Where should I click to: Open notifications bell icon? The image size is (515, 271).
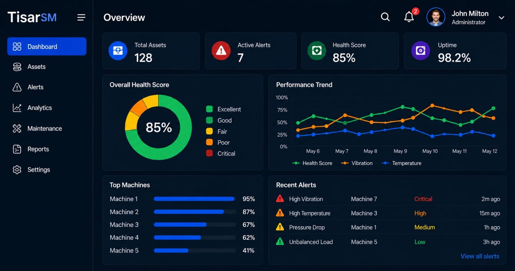(x=409, y=17)
